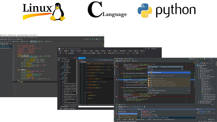
Task: Collapse the _LinkedList node in Outline
Action: pyautogui.click(x=61, y=62)
